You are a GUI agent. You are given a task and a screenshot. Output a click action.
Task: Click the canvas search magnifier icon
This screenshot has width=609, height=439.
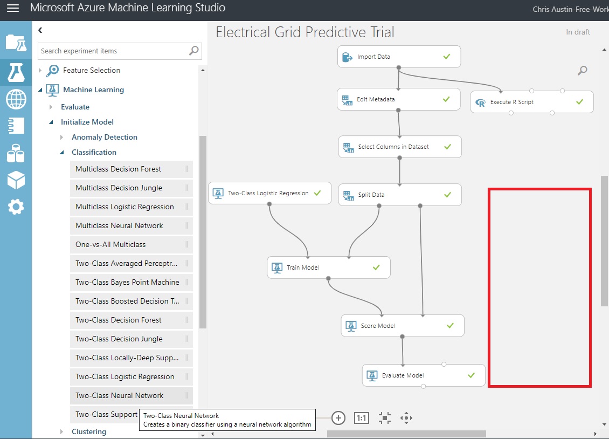(582, 70)
